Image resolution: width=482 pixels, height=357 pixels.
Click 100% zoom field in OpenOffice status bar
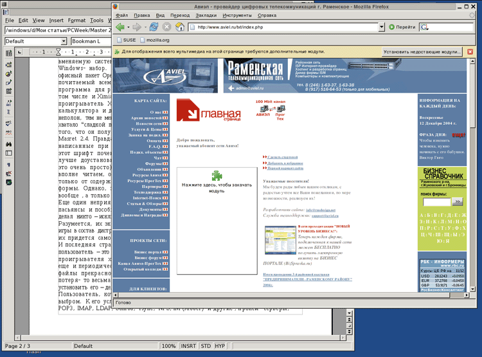[x=168, y=346]
